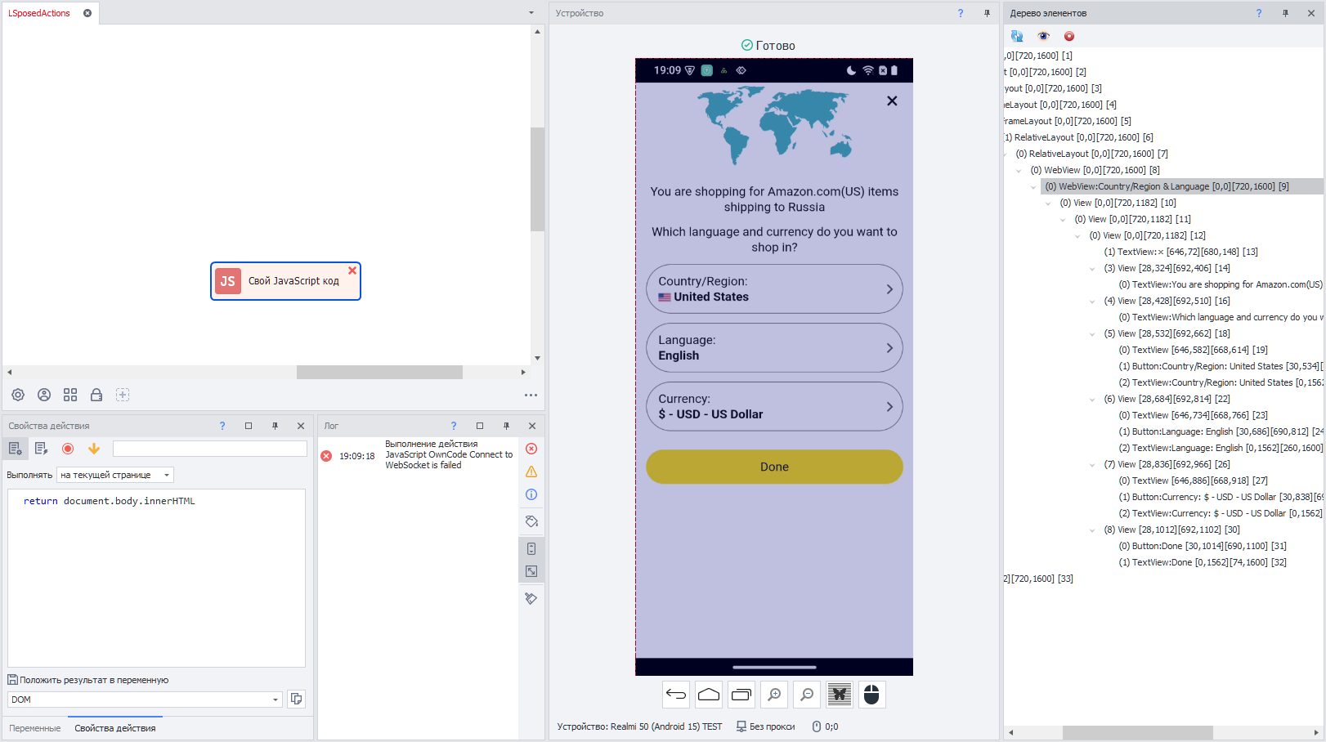The height and width of the screenshot is (742, 1326).
Task: Click the Currency USD selector button
Action: click(x=774, y=407)
